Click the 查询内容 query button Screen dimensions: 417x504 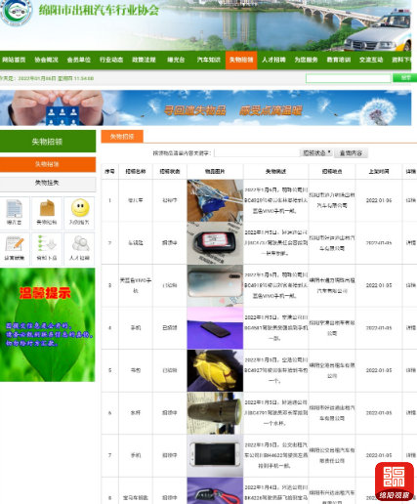click(x=352, y=153)
